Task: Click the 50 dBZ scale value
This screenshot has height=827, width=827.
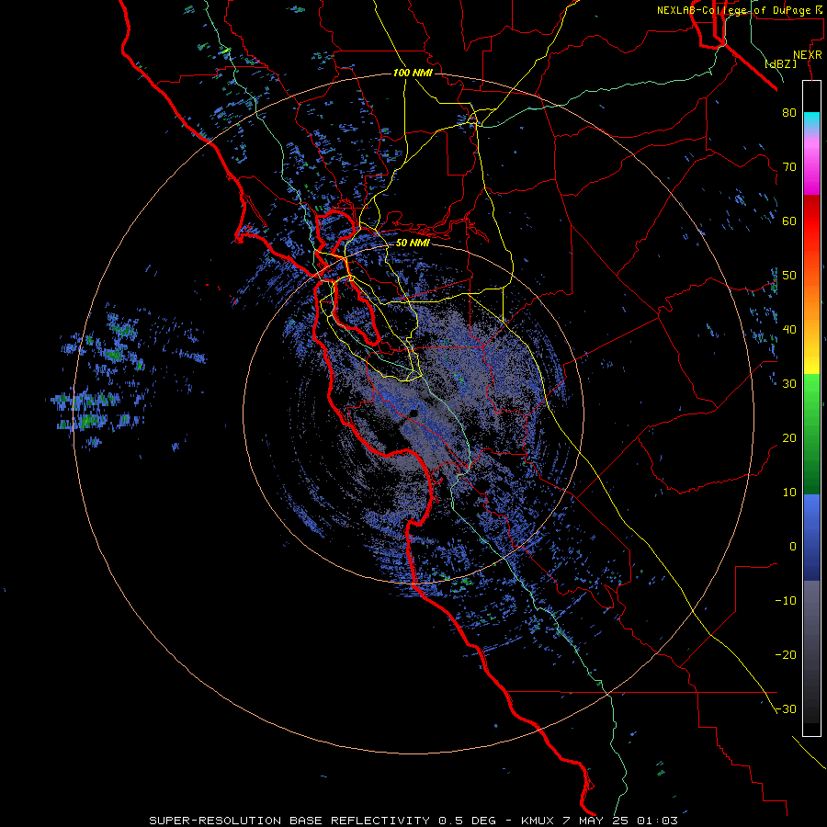Action: coord(789,276)
